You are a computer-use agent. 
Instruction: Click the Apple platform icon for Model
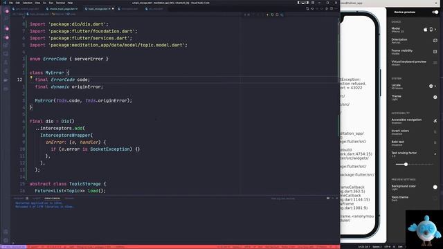426,29
